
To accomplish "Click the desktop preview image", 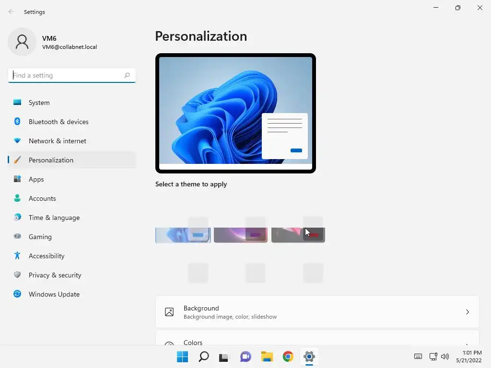I will coord(235,113).
